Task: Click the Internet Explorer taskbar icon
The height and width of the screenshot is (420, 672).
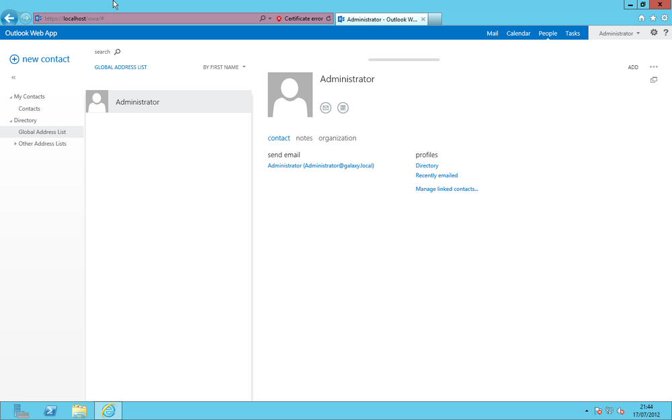Action: pos(108,411)
